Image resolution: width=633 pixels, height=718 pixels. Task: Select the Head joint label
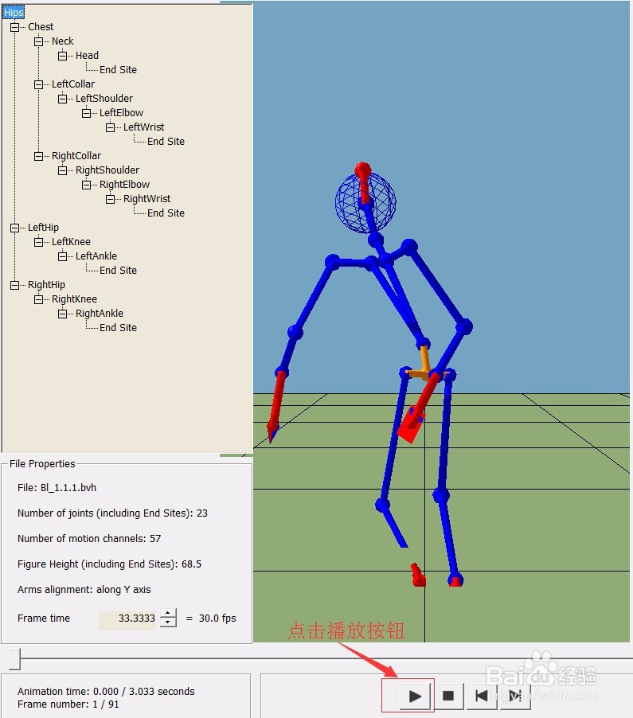point(87,56)
